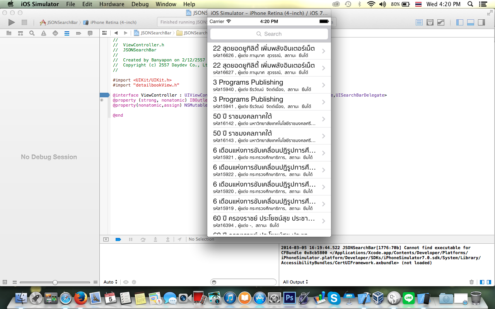Open the Breakpoint navigator icon
Screen dimensions: 495x309
79,33
